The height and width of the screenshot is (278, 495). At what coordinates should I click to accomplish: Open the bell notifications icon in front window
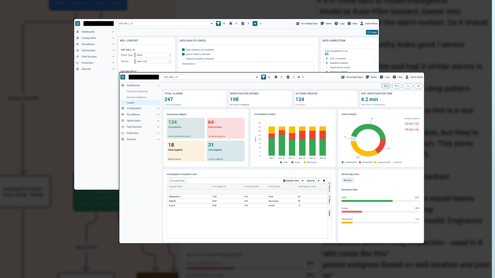[276, 77]
